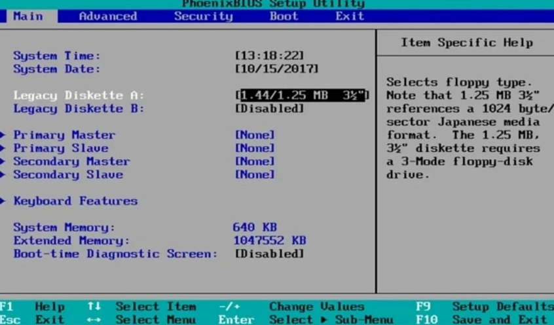Image resolution: width=554 pixels, height=325 pixels.
Task: Expand the Primary Master arrow
Action: point(3,135)
